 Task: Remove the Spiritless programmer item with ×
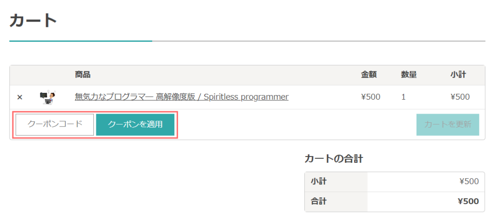tap(19, 97)
